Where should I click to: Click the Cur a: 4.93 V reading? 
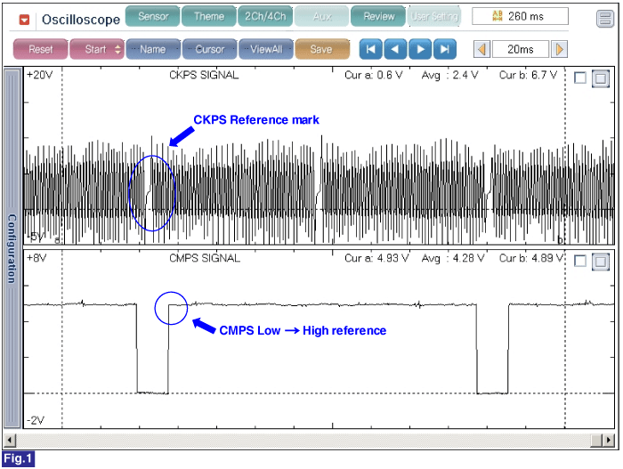(x=376, y=258)
